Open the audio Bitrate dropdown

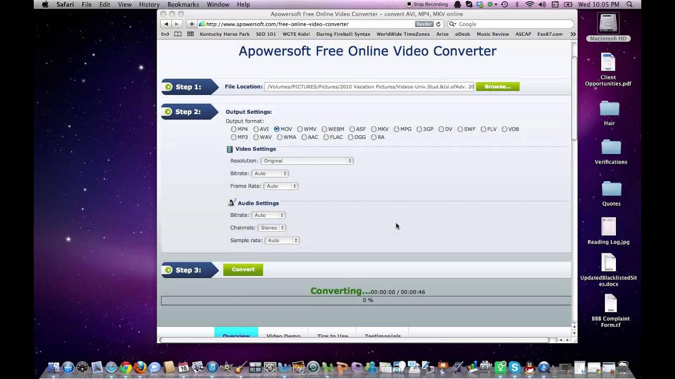point(268,215)
